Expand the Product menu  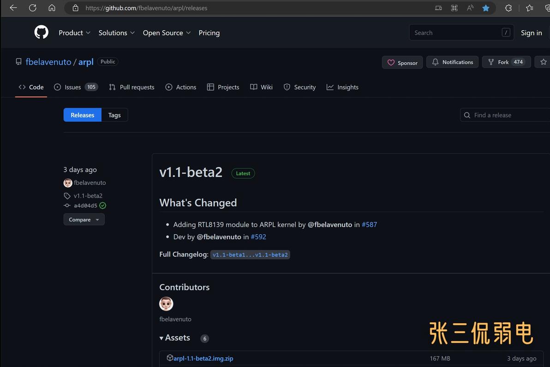(x=74, y=33)
